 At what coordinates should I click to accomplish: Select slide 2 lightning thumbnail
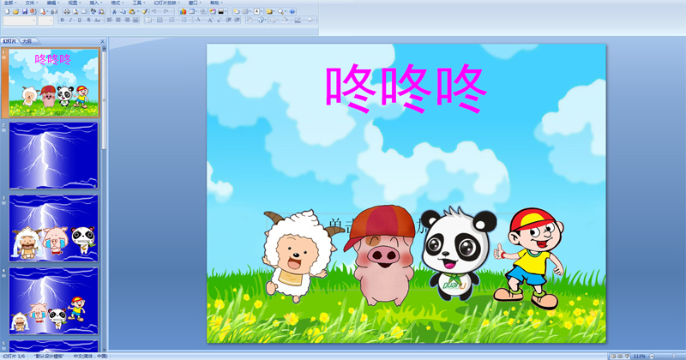click(54, 155)
